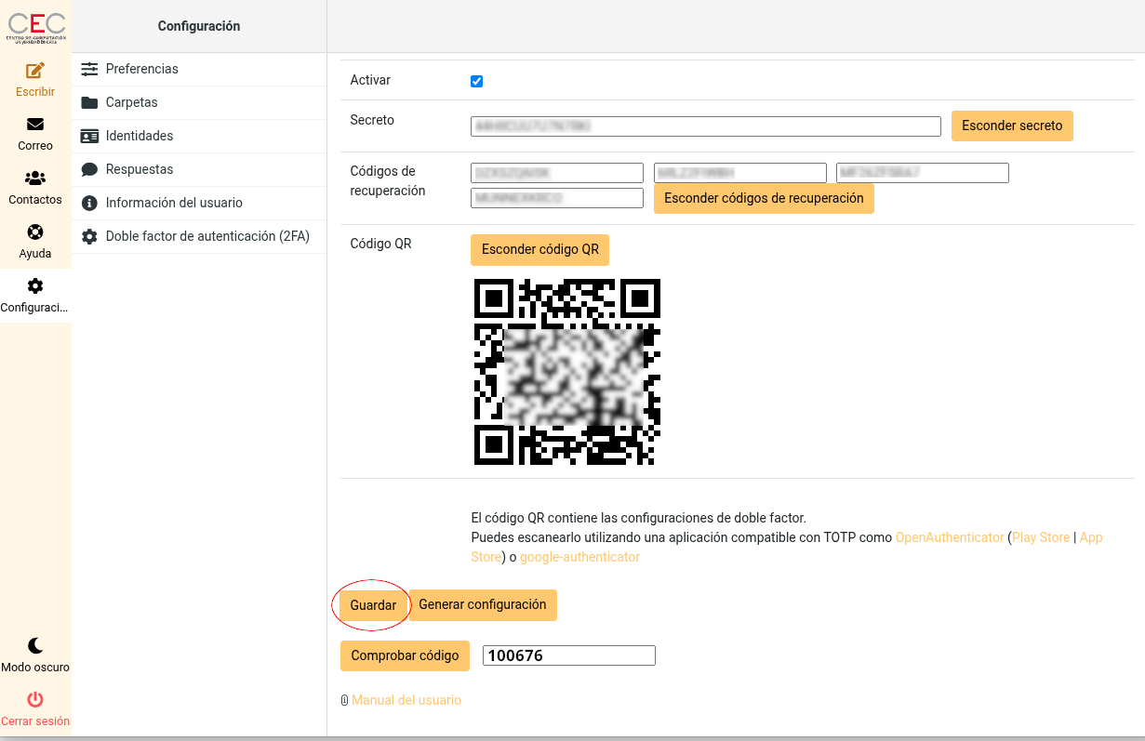Image resolution: width=1145 pixels, height=741 pixels.
Task: Click the verification code input field
Action: (x=568, y=655)
